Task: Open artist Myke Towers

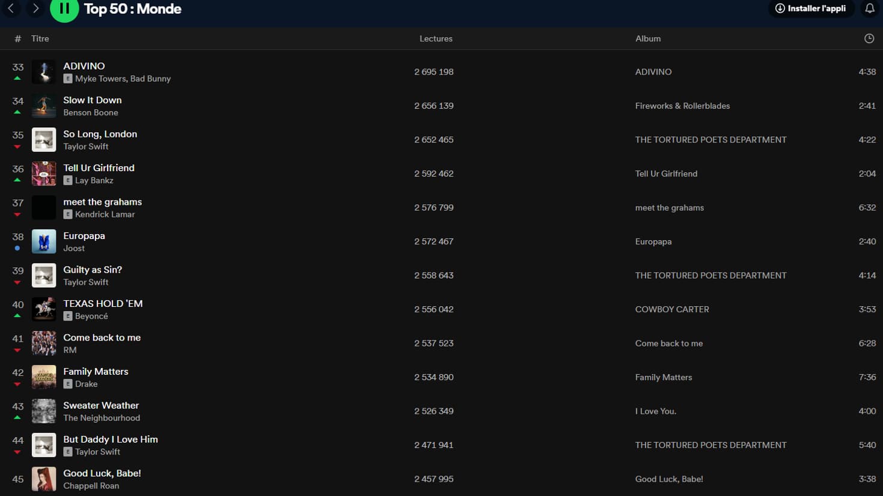Action: (x=100, y=79)
